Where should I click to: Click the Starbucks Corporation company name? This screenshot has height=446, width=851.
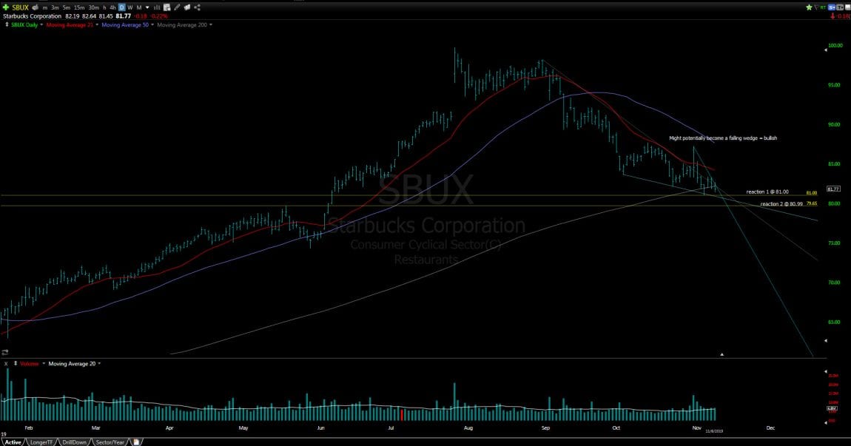pos(33,16)
